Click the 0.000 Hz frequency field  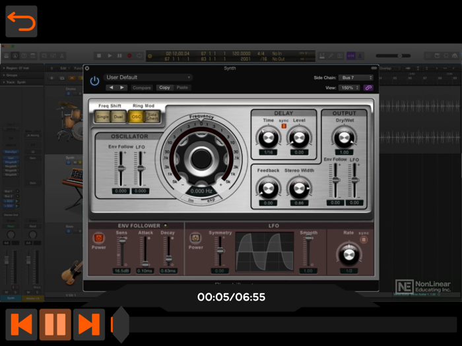click(x=201, y=191)
